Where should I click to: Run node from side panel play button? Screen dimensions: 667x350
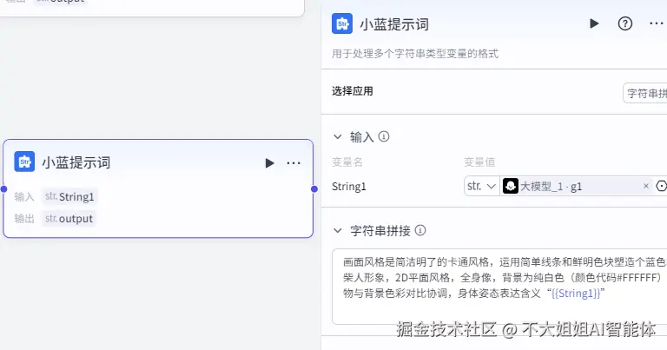click(x=594, y=23)
